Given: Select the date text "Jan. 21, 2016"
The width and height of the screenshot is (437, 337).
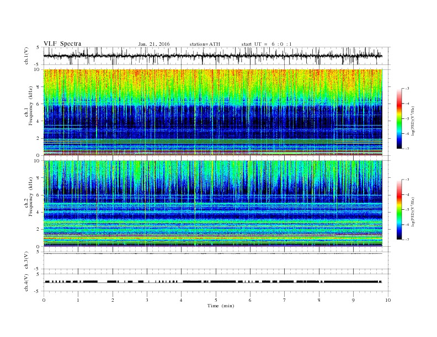Looking at the screenshot, I should click(154, 44).
